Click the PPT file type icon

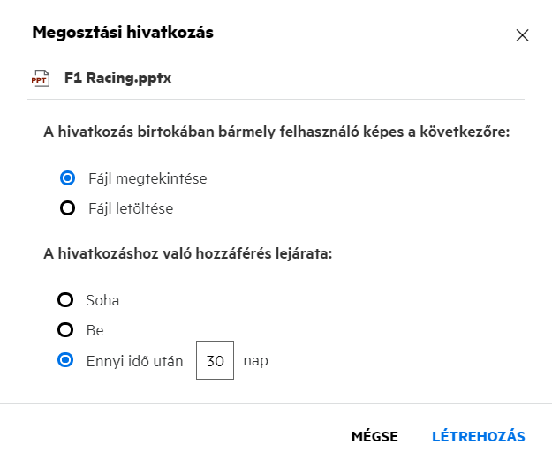(40, 79)
